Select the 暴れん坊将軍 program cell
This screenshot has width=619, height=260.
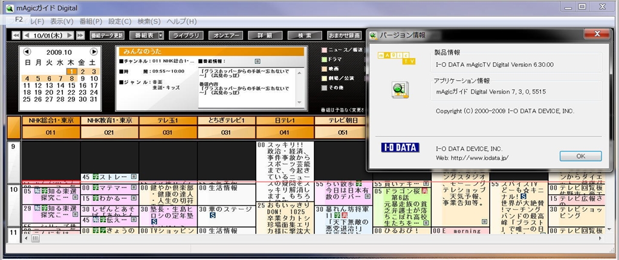(x=343, y=220)
